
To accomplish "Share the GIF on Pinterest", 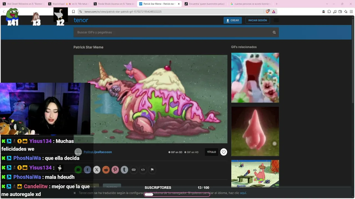I will [x=115, y=170].
